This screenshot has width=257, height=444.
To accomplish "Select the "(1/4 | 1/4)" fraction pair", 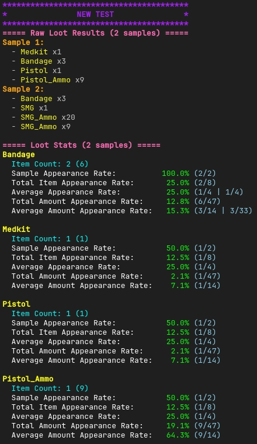I will 218,192.
